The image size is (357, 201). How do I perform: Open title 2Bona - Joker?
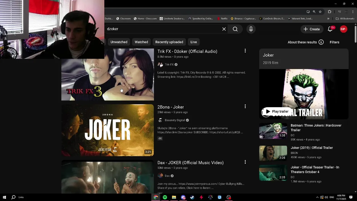click(171, 107)
